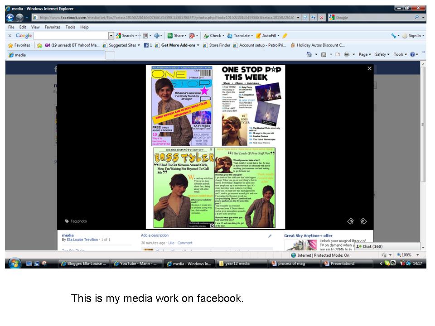Open the Help menu

point(84,27)
